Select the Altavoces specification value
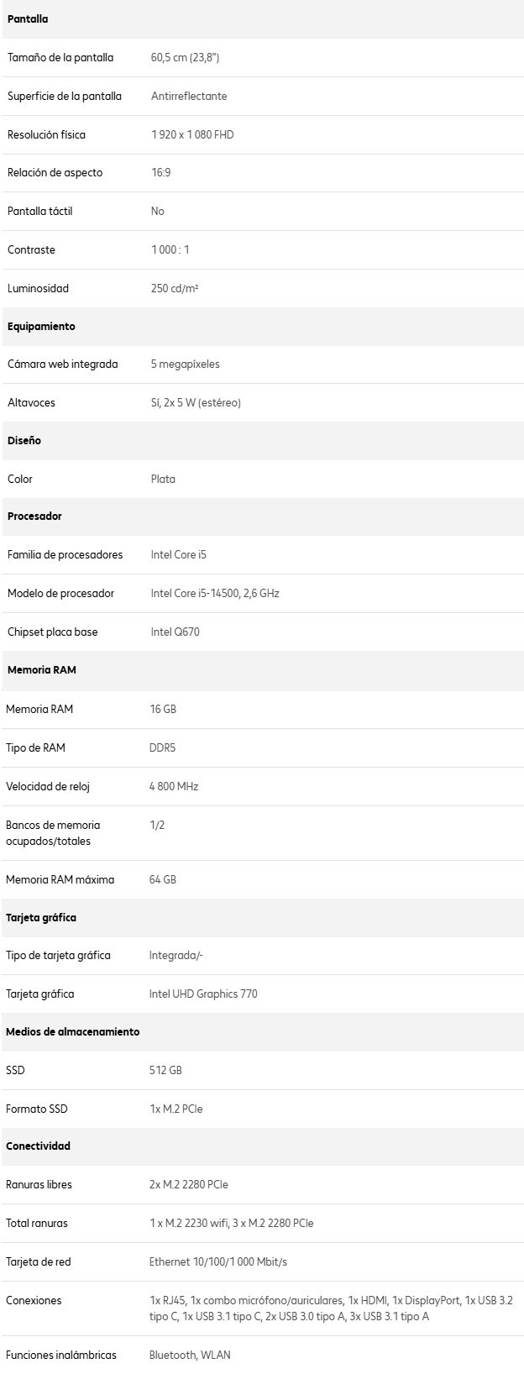Screen dimensions: 524x1374 point(196,403)
